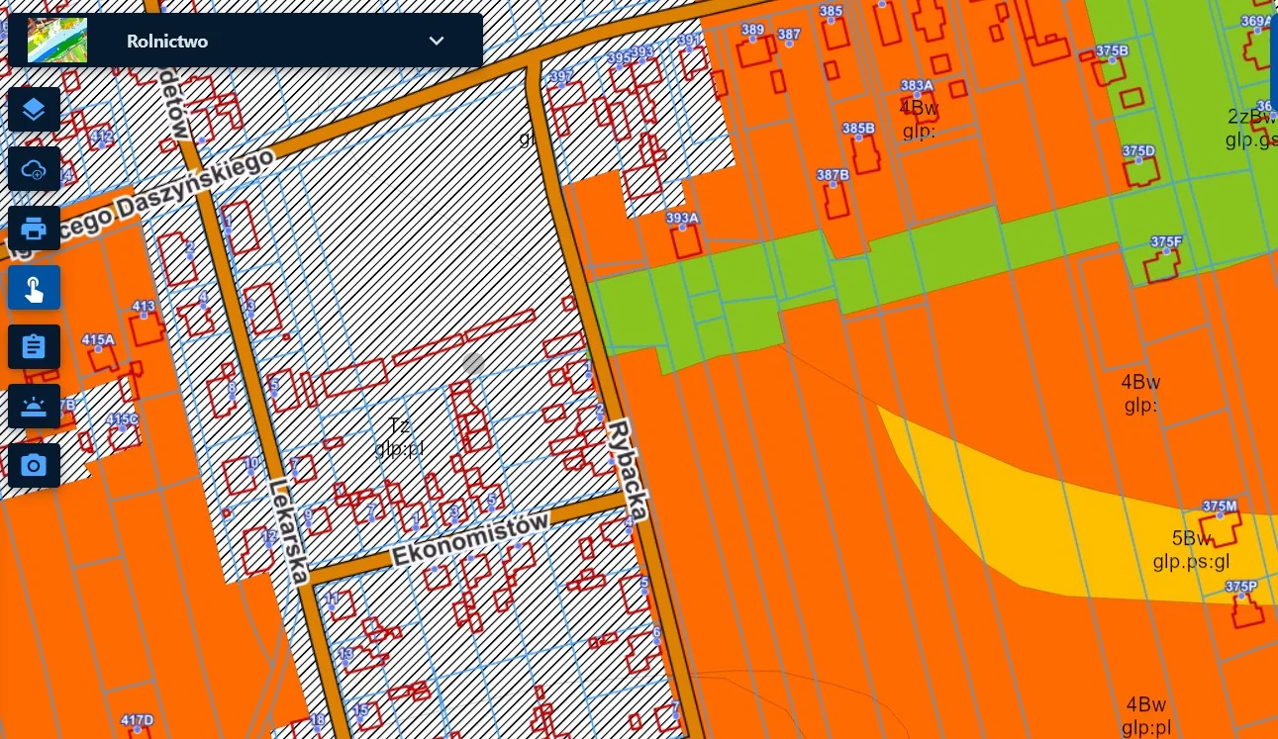The height and width of the screenshot is (739, 1278).
Task: Click the Rolnictwo basemap thumbnail
Action: [57, 41]
